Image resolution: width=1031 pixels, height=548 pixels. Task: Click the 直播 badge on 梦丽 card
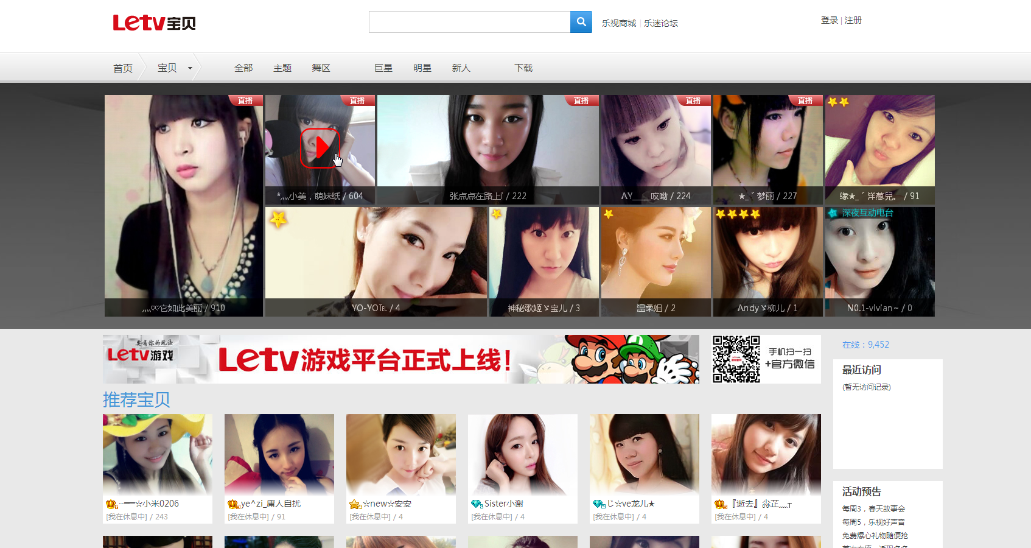(805, 100)
